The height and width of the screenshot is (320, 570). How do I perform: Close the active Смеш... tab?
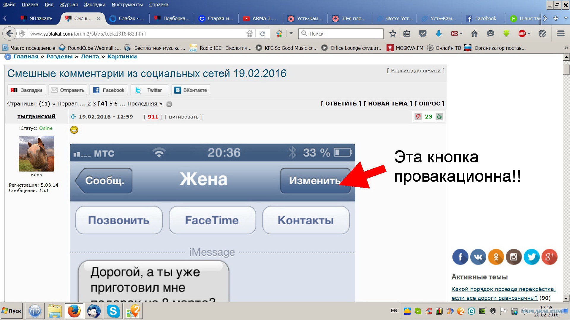point(99,19)
